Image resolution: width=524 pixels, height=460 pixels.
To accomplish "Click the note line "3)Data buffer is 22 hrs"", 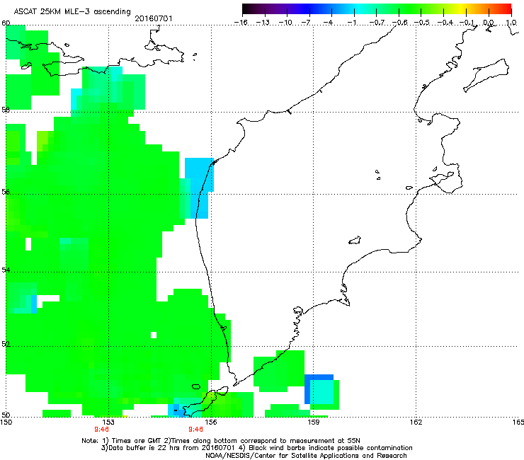I will click(256, 448).
